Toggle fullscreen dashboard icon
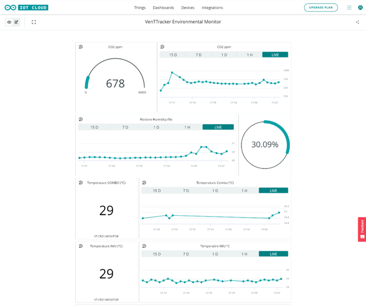 34,22
